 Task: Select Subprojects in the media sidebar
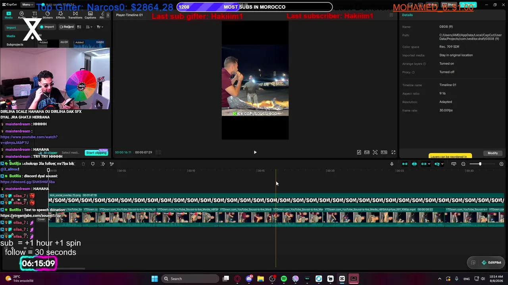click(x=15, y=44)
